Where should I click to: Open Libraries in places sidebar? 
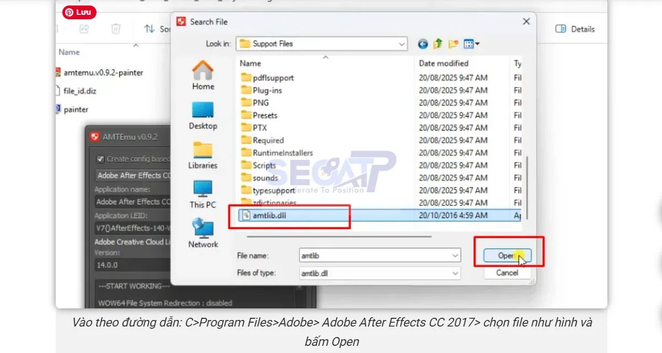click(203, 155)
